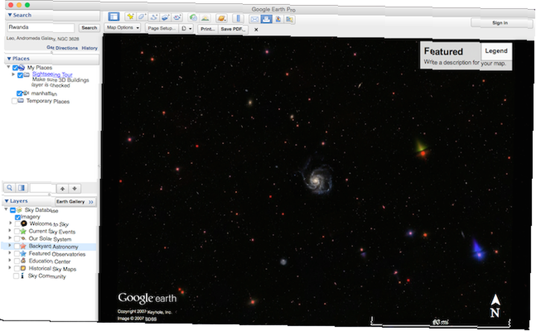Close the print toolbar with the X
The width and height of the screenshot is (536, 331).
coord(256,29)
